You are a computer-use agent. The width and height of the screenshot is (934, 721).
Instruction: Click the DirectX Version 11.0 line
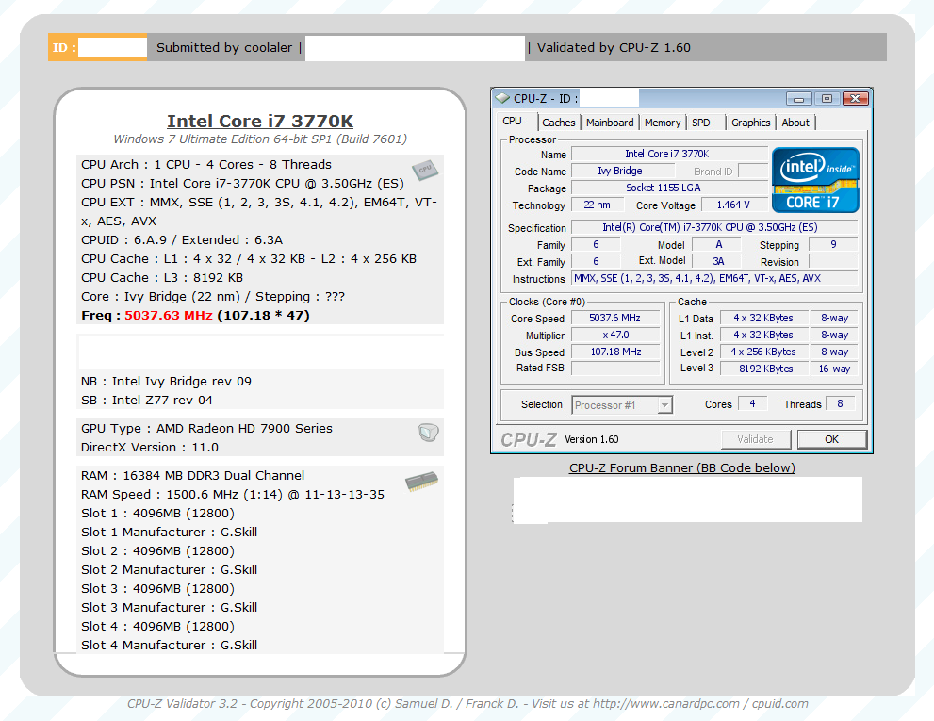(x=150, y=448)
